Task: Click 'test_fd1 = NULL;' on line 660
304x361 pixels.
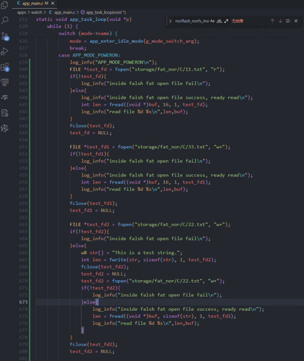Action: 92,210
